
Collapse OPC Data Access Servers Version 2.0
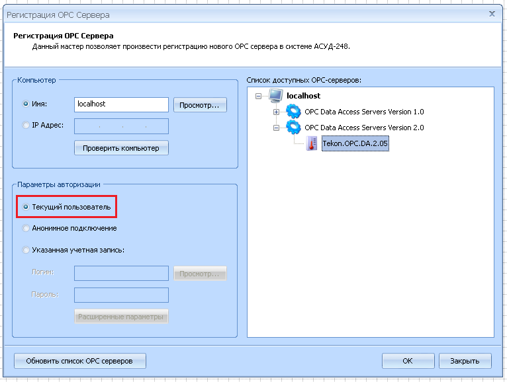(x=276, y=128)
